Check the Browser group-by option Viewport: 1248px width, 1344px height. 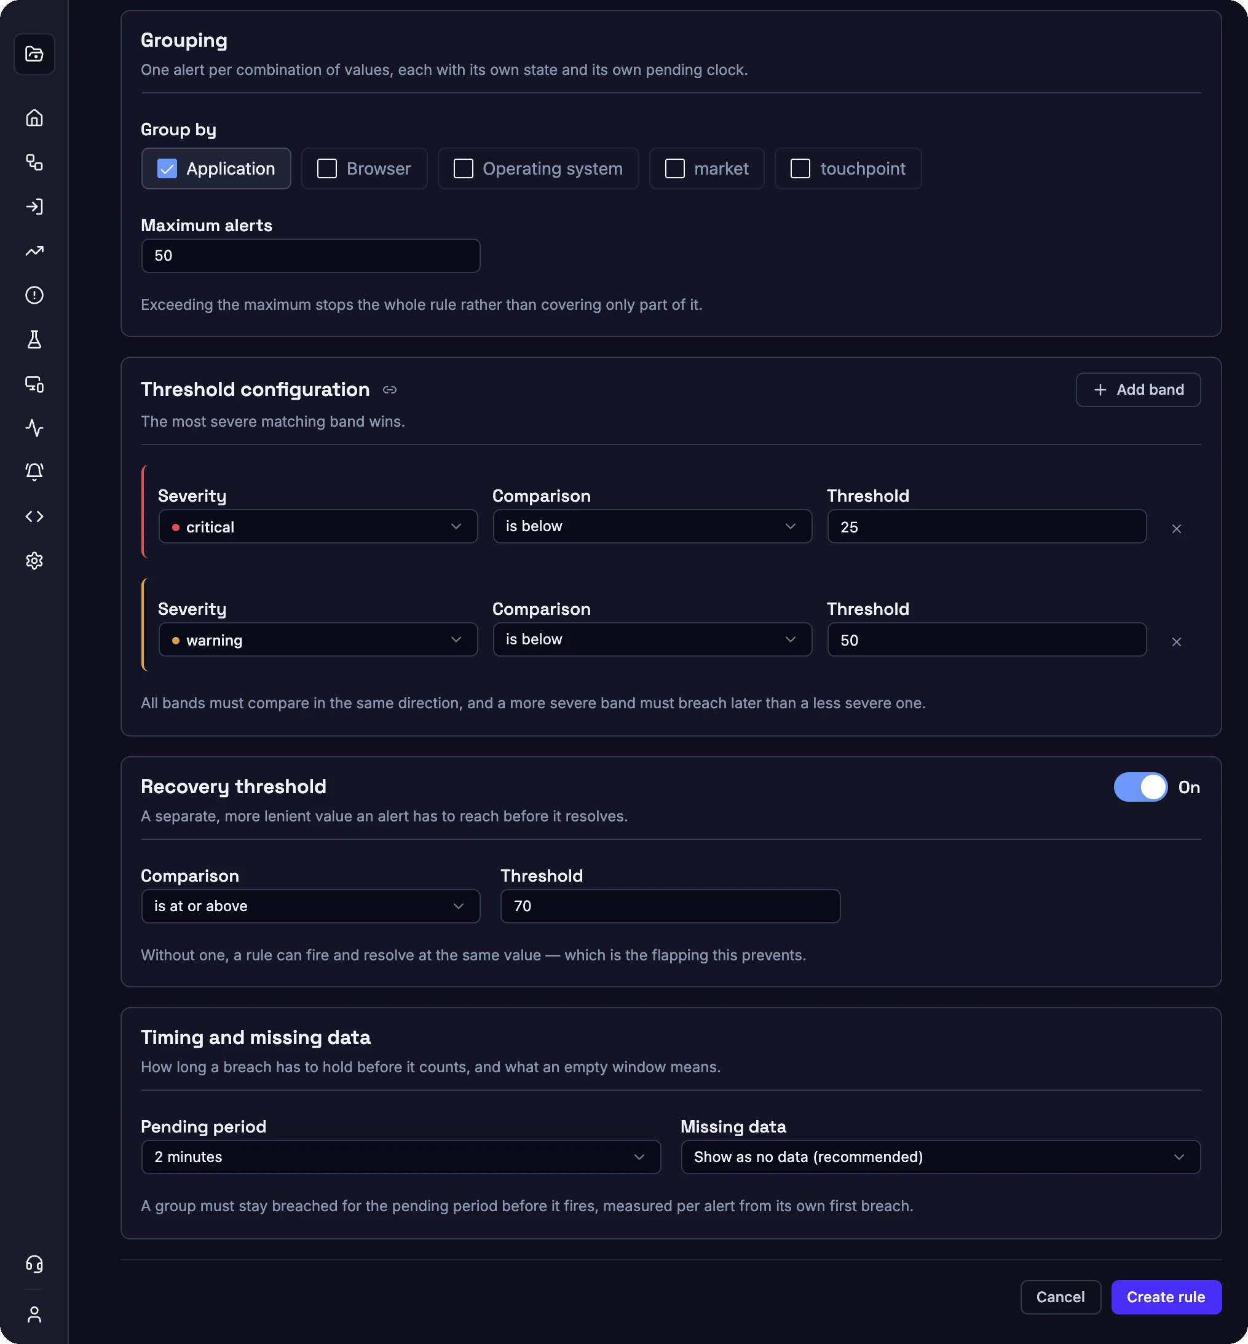point(364,168)
